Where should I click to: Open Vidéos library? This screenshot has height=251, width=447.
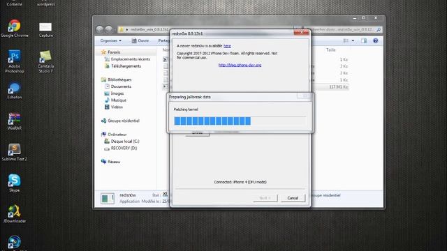pyautogui.click(x=113, y=107)
